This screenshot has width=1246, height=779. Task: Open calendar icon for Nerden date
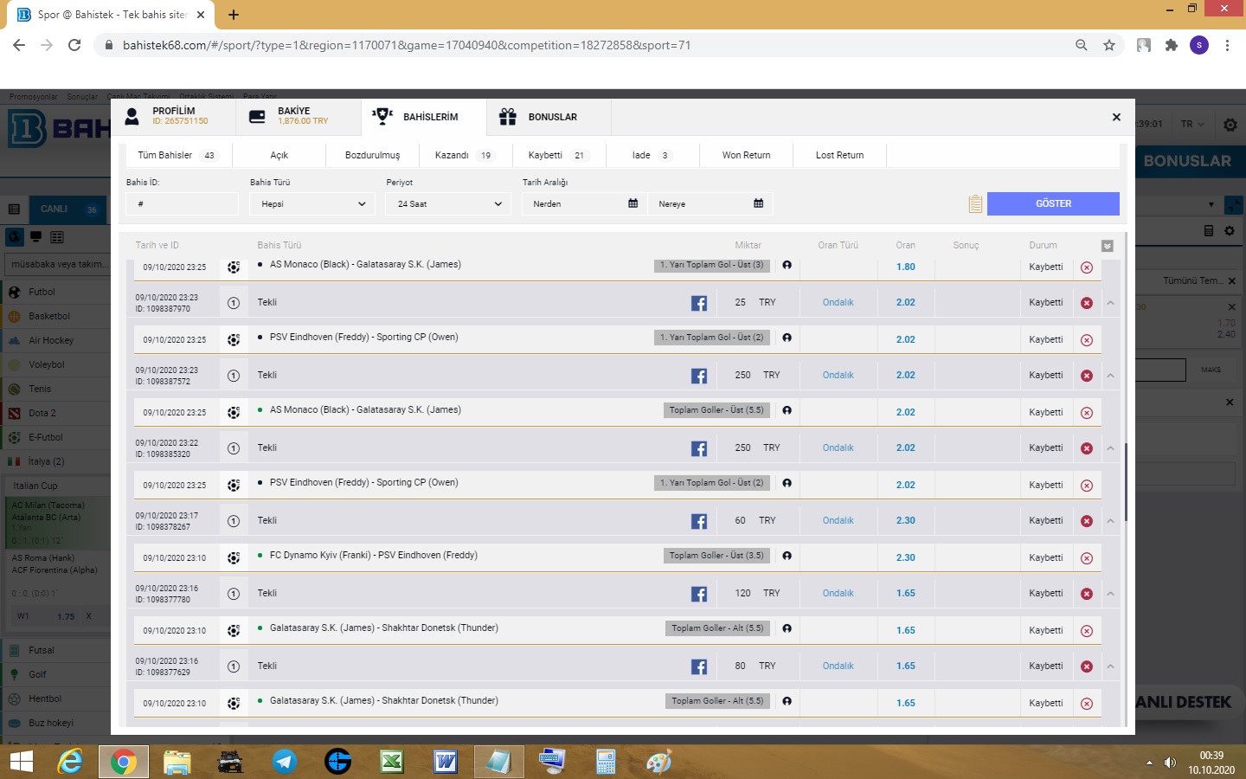click(633, 203)
